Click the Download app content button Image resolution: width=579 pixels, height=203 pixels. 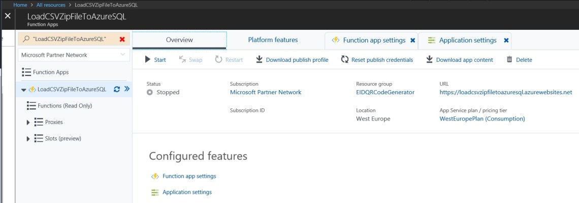pyautogui.click(x=459, y=60)
